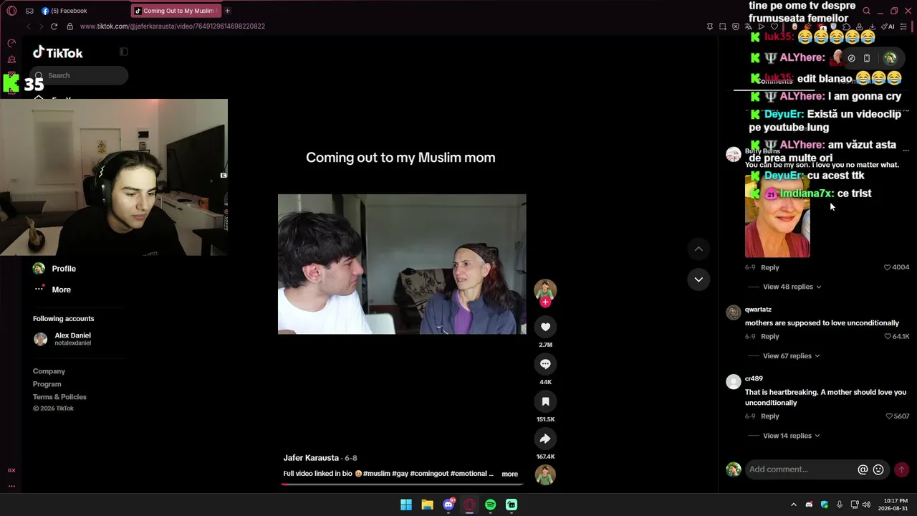This screenshot has width=917, height=516.
Task: Play or pause the video
Action: point(402,264)
